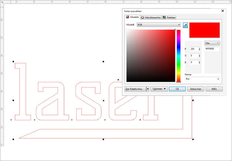
Task: Click the R value field
Action: (194, 49)
